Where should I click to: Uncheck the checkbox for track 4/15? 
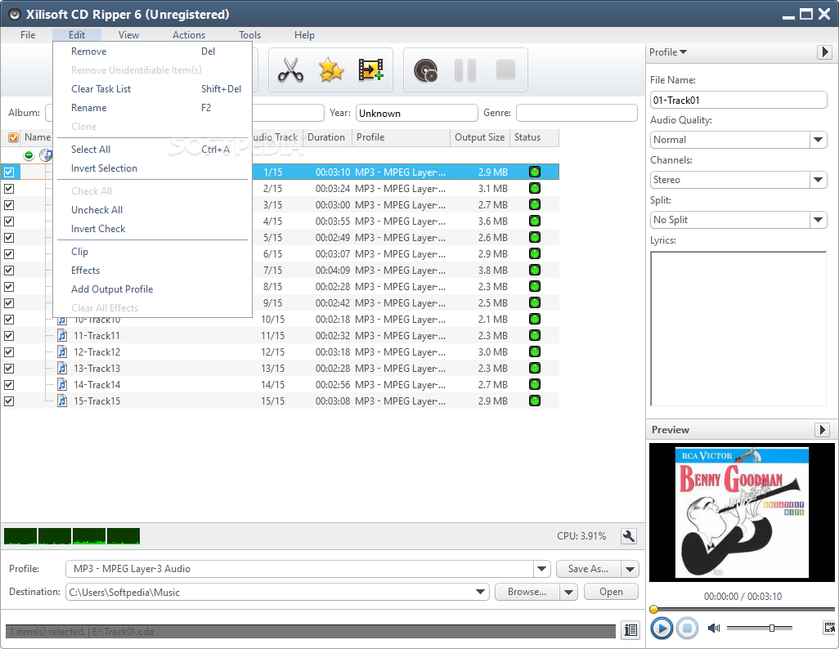[x=9, y=221]
